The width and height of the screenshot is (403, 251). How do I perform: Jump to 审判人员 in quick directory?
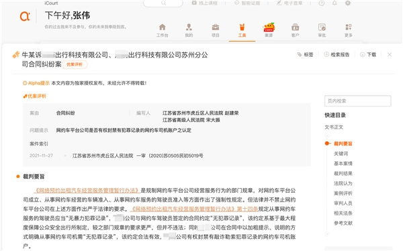point(343,203)
